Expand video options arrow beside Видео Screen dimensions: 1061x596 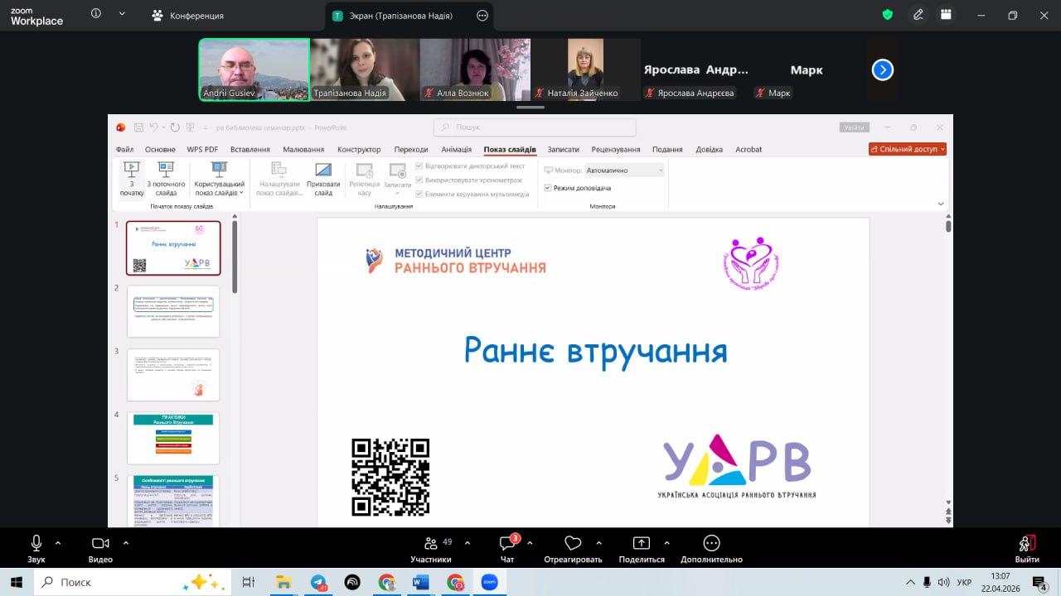[126, 543]
